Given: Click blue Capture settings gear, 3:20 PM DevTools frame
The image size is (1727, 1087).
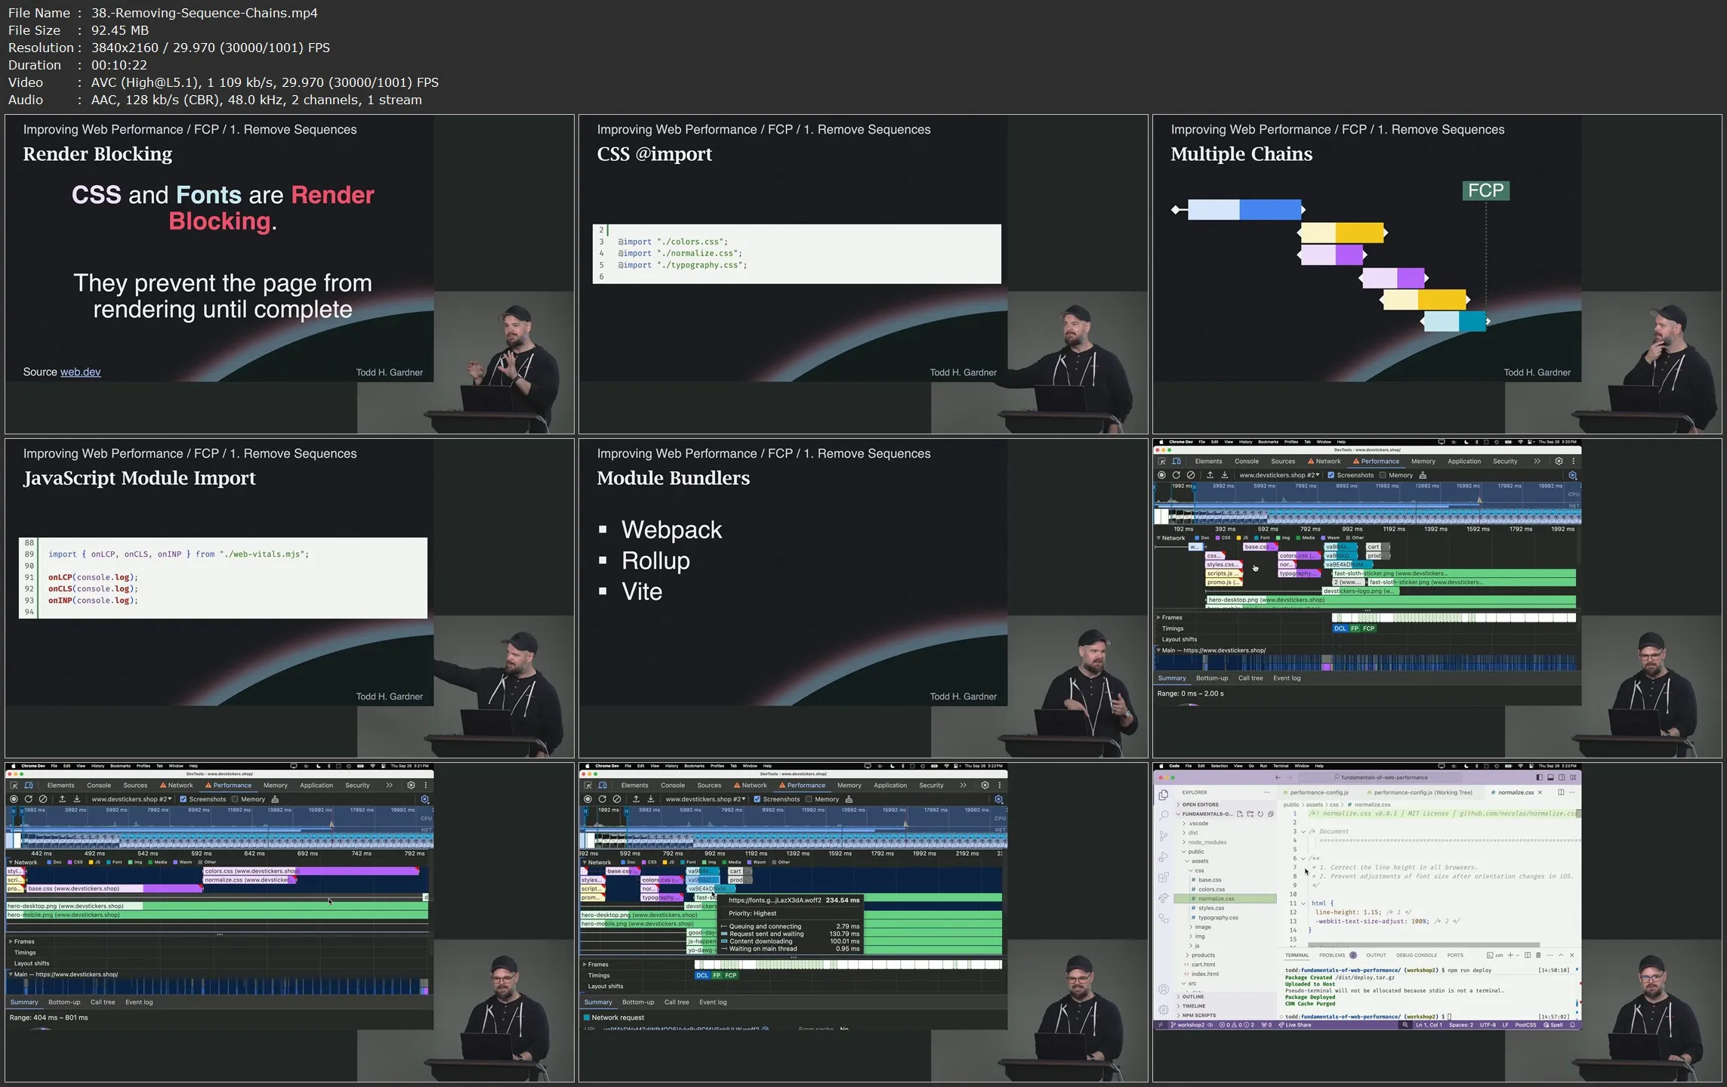Looking at the screenshot, I should click(x=1573, y=475).
